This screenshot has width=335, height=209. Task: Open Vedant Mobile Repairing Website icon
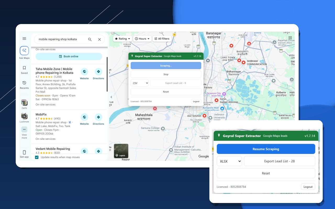[x=84, y=151]
